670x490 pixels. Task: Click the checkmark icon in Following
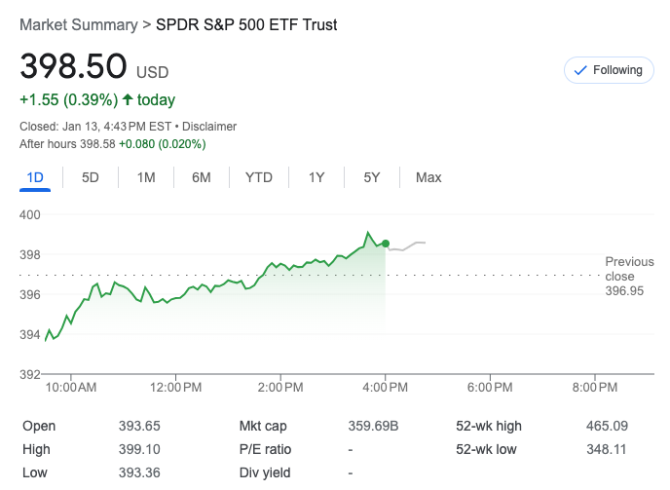click(581, 70)
